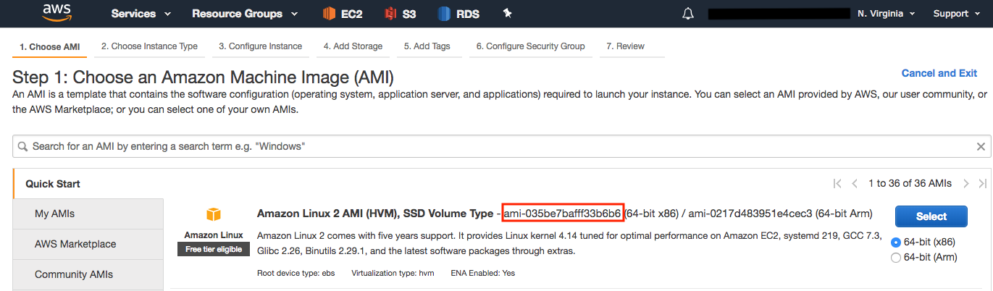Viewport: 993px width, 291px height.
Task: Open My AMIs in sidebar
Action: click(88, 214)
